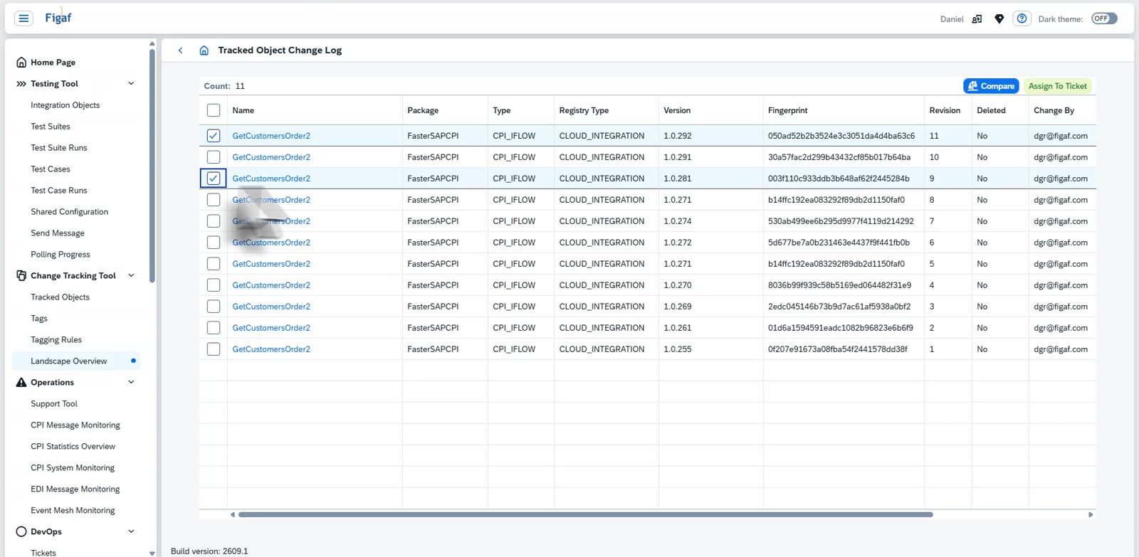
Task: Check the checkbox for version 1.0.291
Action: click(214, 157)
